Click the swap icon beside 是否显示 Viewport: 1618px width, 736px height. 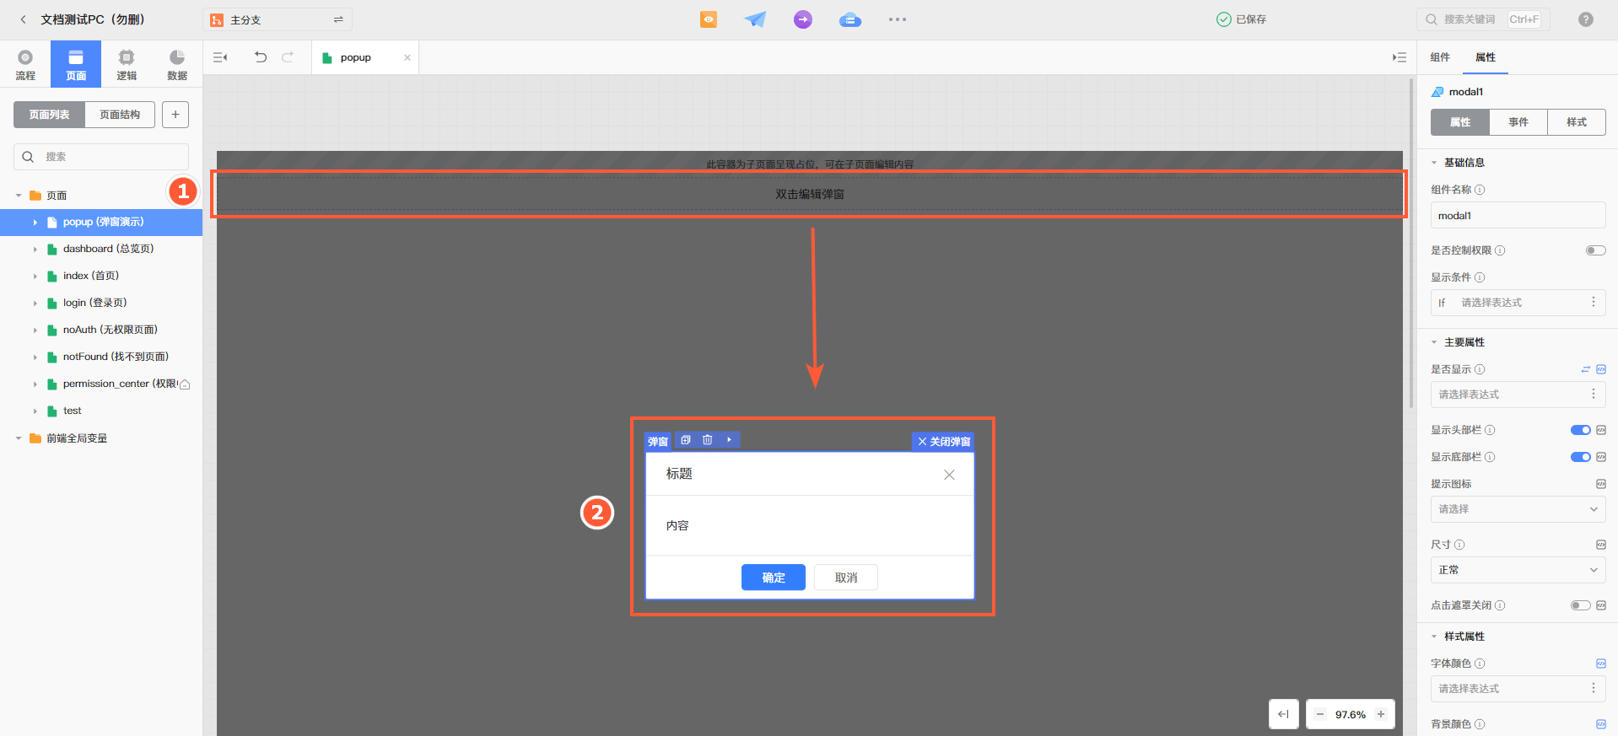1585,369
